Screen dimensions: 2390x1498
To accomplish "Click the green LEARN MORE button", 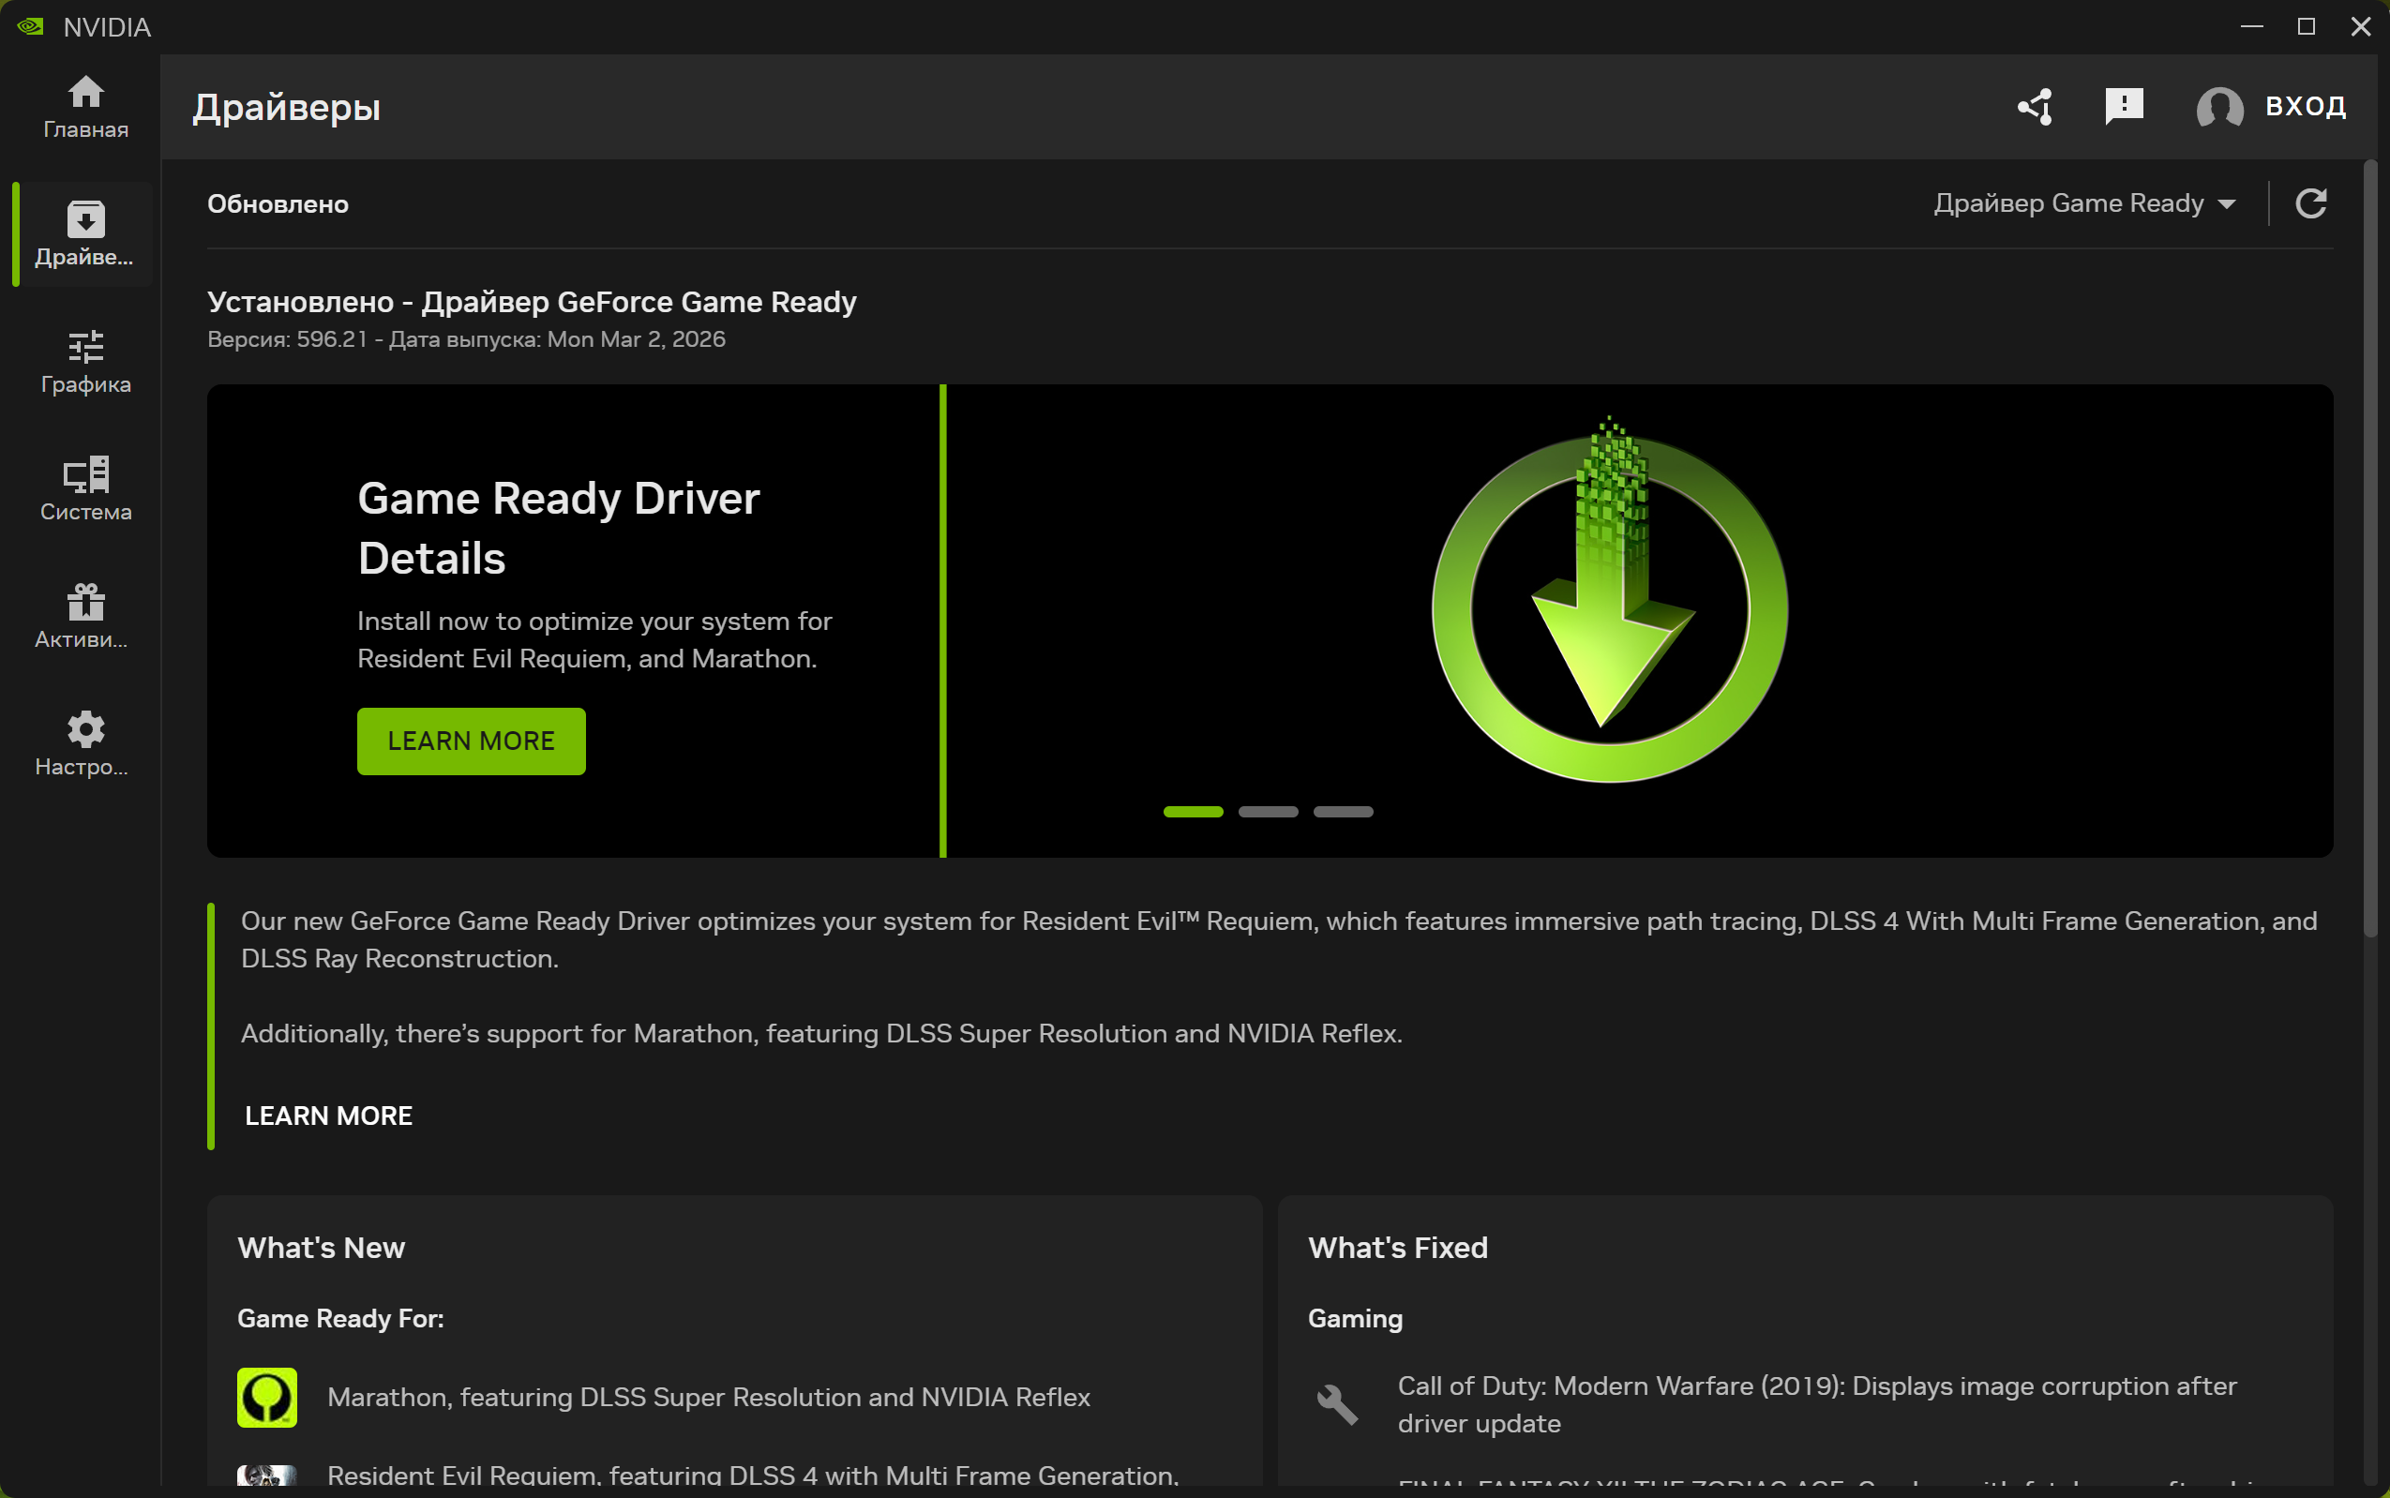I will [x=471, y=742].
